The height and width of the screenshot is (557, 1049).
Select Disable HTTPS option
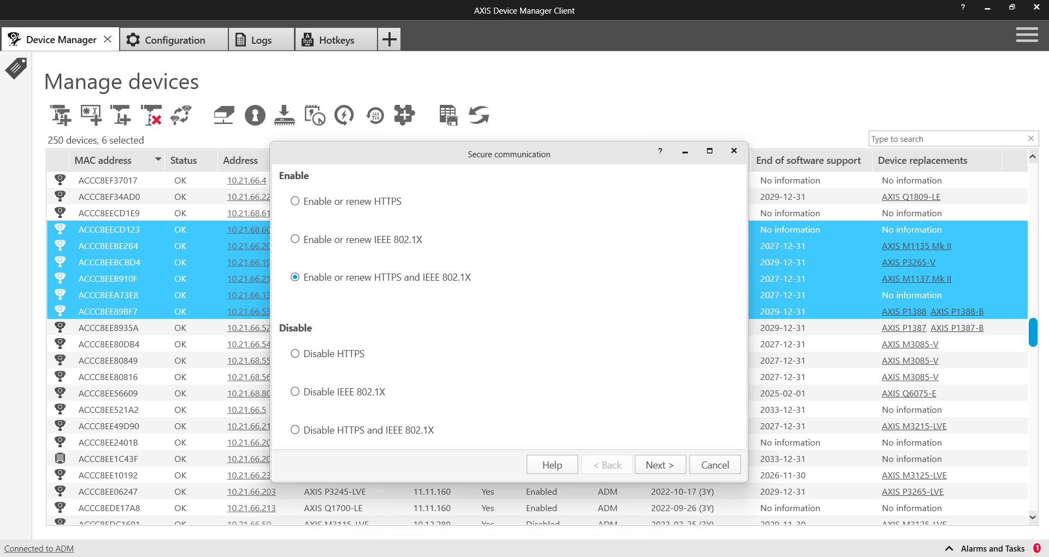coord(327,353)
